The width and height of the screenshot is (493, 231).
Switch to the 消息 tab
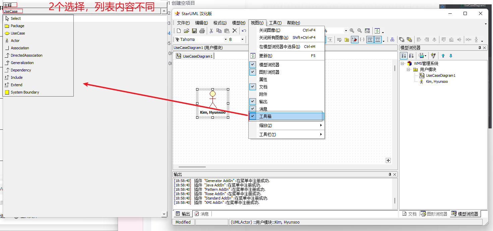coord(202,214)
